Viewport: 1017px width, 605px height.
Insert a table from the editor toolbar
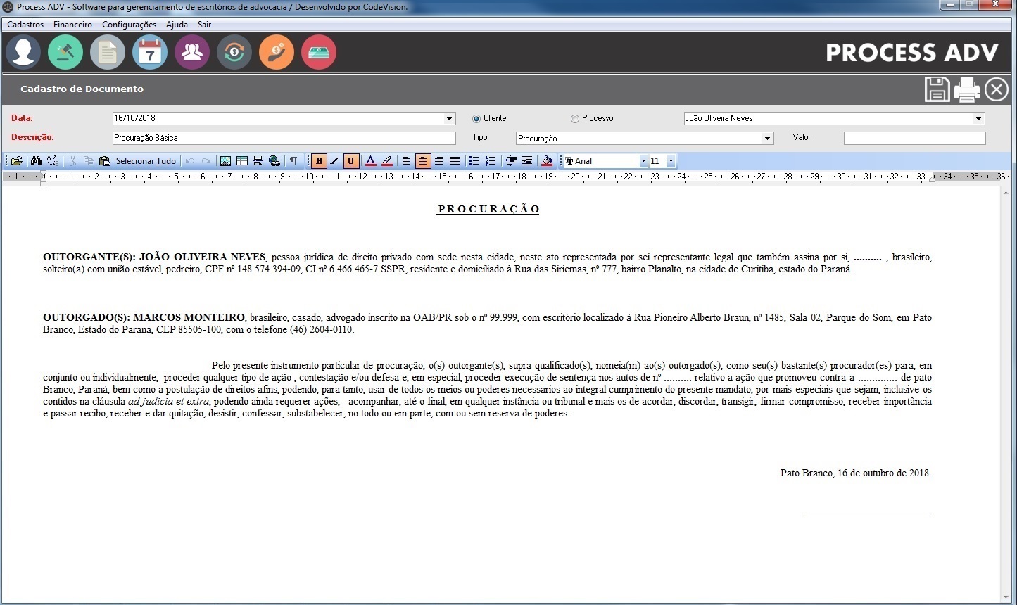[x=242, y=161]
